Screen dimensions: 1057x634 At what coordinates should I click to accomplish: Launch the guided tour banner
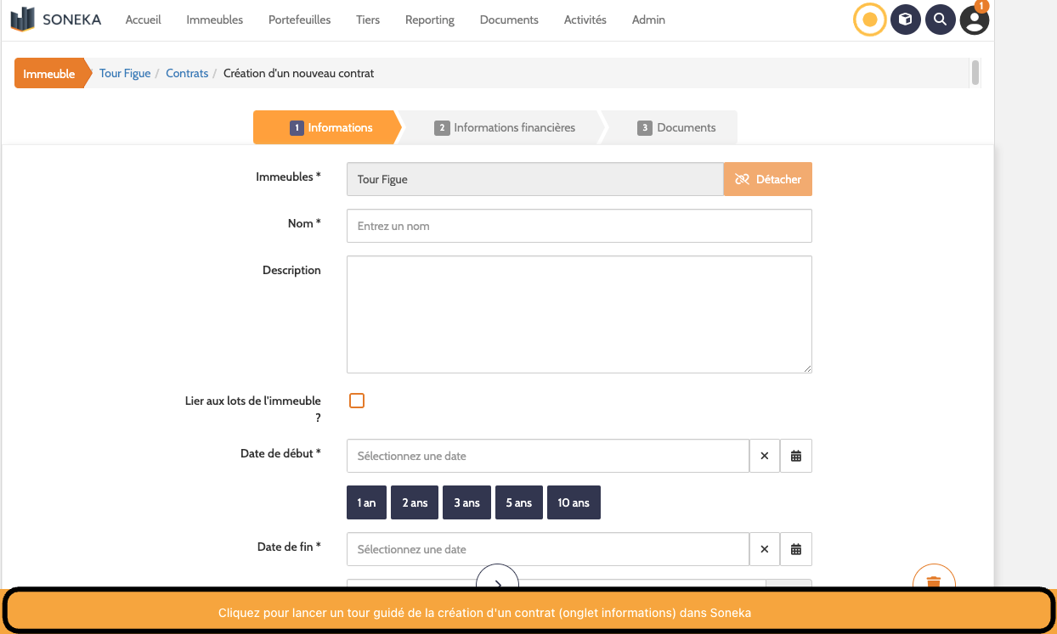528,611
